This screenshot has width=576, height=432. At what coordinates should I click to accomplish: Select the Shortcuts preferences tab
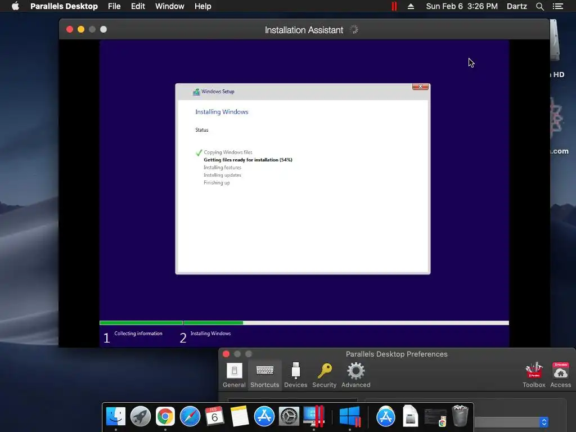point(264,375)
